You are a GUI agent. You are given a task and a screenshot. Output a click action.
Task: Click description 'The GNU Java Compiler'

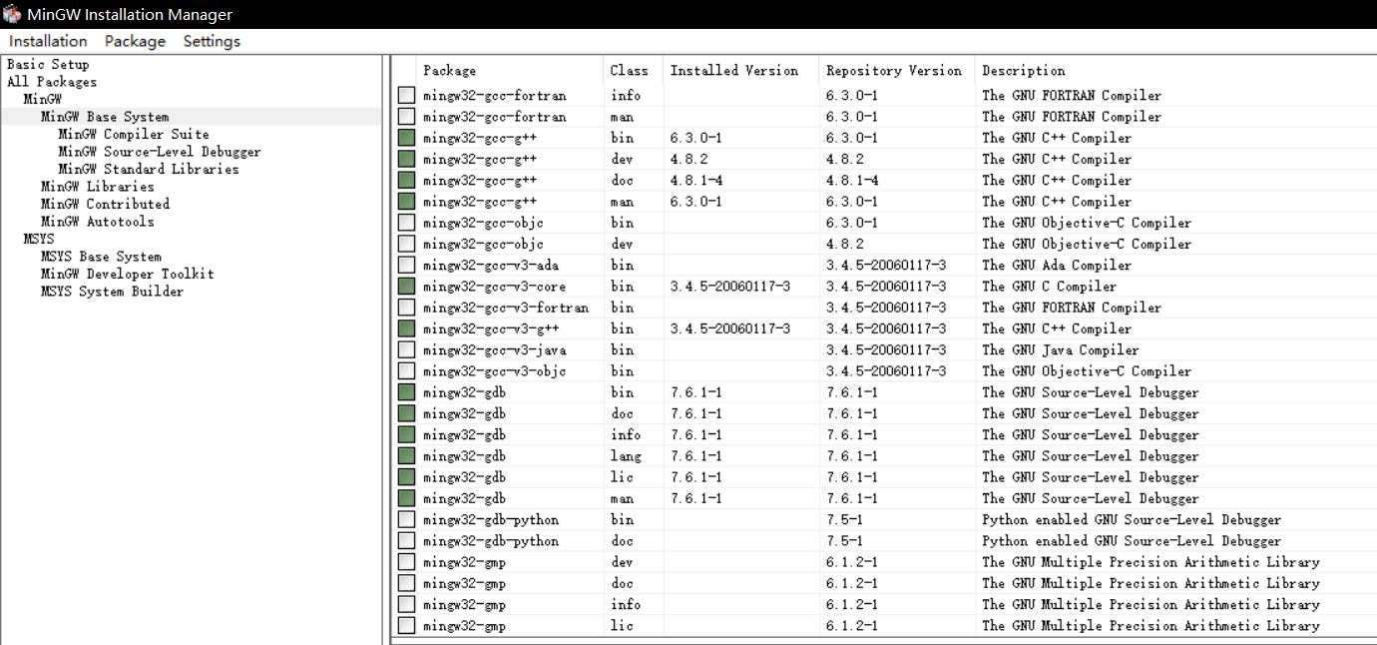point(1061,350)
